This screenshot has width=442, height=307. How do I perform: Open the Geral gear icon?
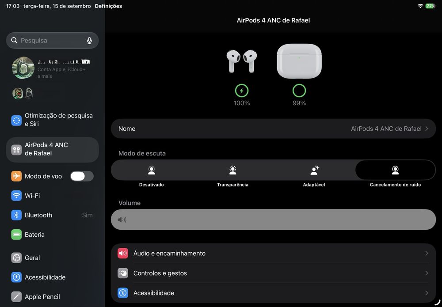tap(16, 258)
